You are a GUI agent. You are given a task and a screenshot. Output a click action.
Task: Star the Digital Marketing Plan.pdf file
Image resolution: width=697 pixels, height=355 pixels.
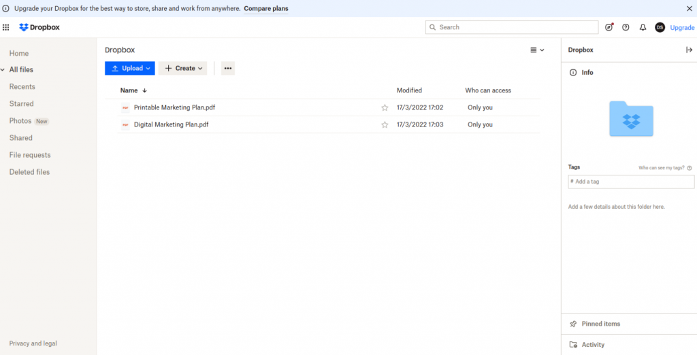(385, 124)
